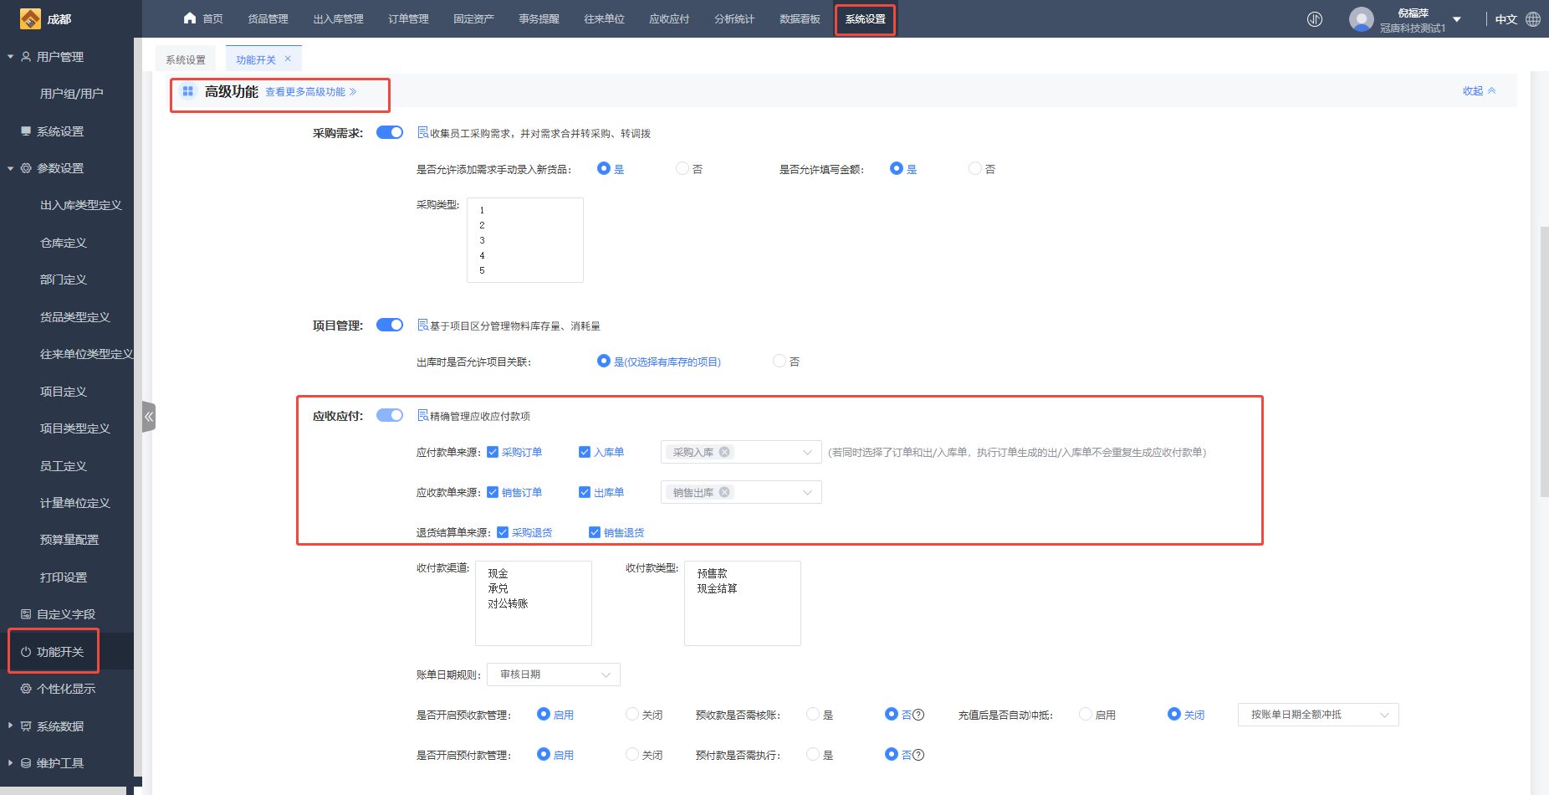Click the help icon next to 预付款是否需执行
Screen dimensions: 1549x795
pos(918,755)
